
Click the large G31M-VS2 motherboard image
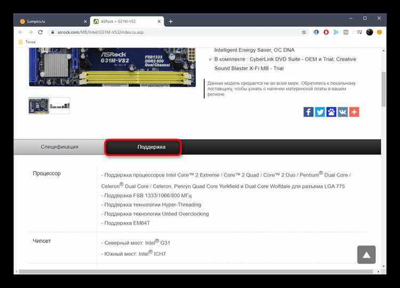coord(112,67)
